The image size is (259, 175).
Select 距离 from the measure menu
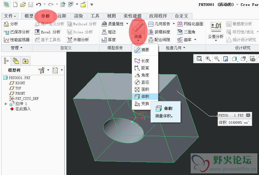(145, 68)
